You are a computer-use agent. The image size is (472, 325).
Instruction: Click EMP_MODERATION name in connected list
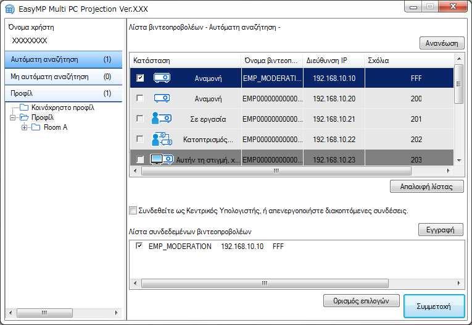point(180,247)
